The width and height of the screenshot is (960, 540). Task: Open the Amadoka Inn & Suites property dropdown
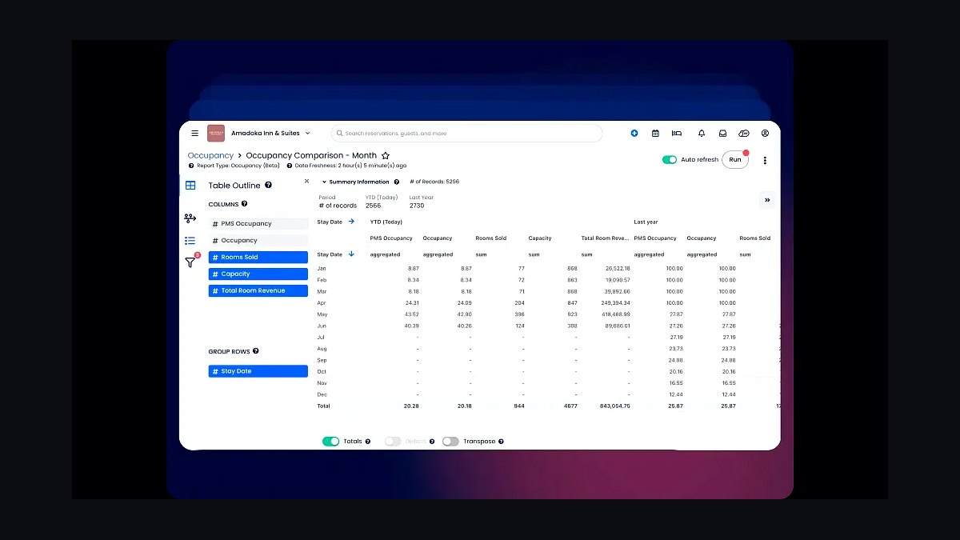270,134
